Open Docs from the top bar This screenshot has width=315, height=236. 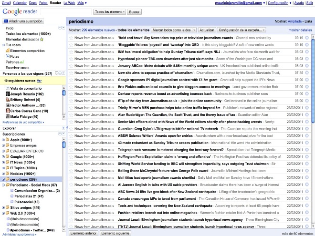click(33, 3)
